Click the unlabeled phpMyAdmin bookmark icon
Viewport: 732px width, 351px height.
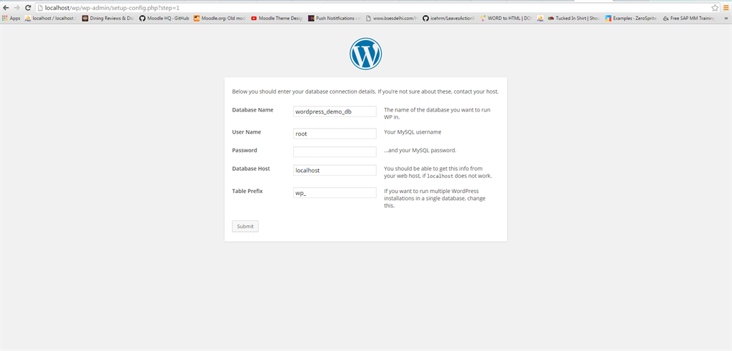(x=540, y=19)
